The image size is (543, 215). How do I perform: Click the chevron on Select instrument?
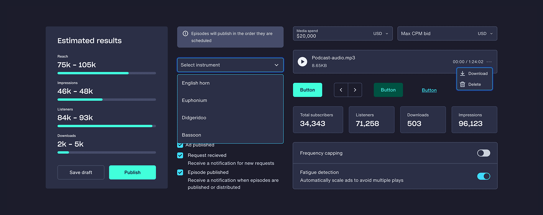pyautogui.click(x=277, y=65)
